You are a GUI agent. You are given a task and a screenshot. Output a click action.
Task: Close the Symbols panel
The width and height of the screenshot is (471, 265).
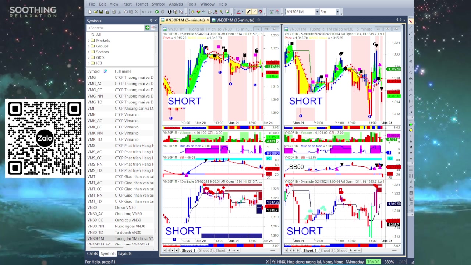pyautogui.click(x=155, y=21)
